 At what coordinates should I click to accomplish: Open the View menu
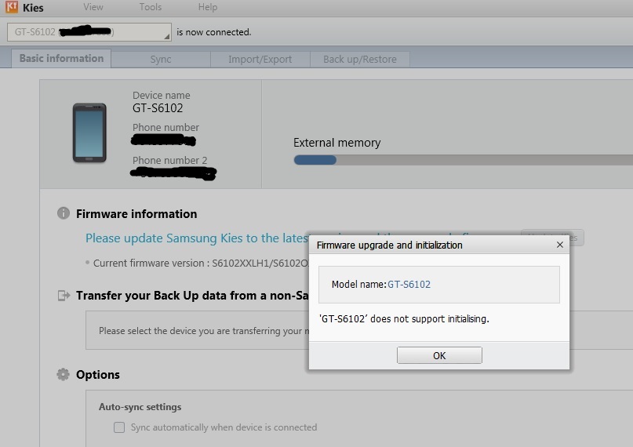93,7
